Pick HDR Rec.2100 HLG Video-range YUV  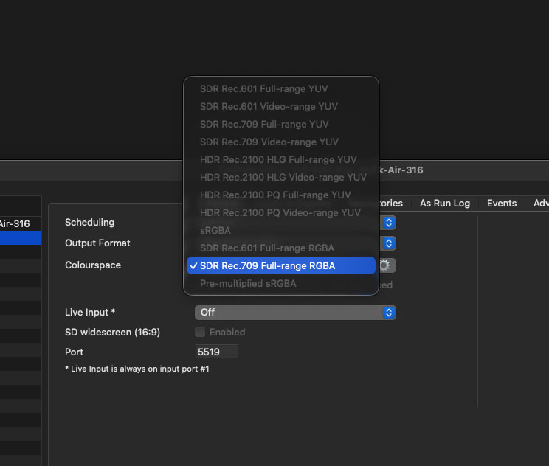point(283,177)
